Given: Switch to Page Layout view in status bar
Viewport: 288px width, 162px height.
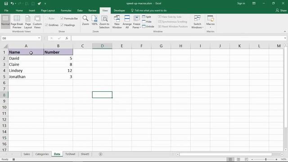Looking at the screenshot, I should pyautogui.click(x=238, y=159).
